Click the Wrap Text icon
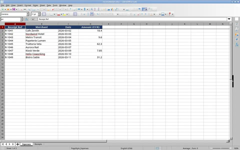Screen dimensions: 240x150 97,14
